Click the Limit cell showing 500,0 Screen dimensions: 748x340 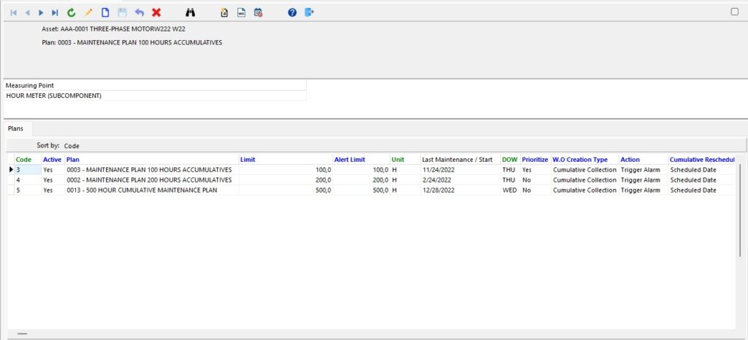tap(286, 190)
